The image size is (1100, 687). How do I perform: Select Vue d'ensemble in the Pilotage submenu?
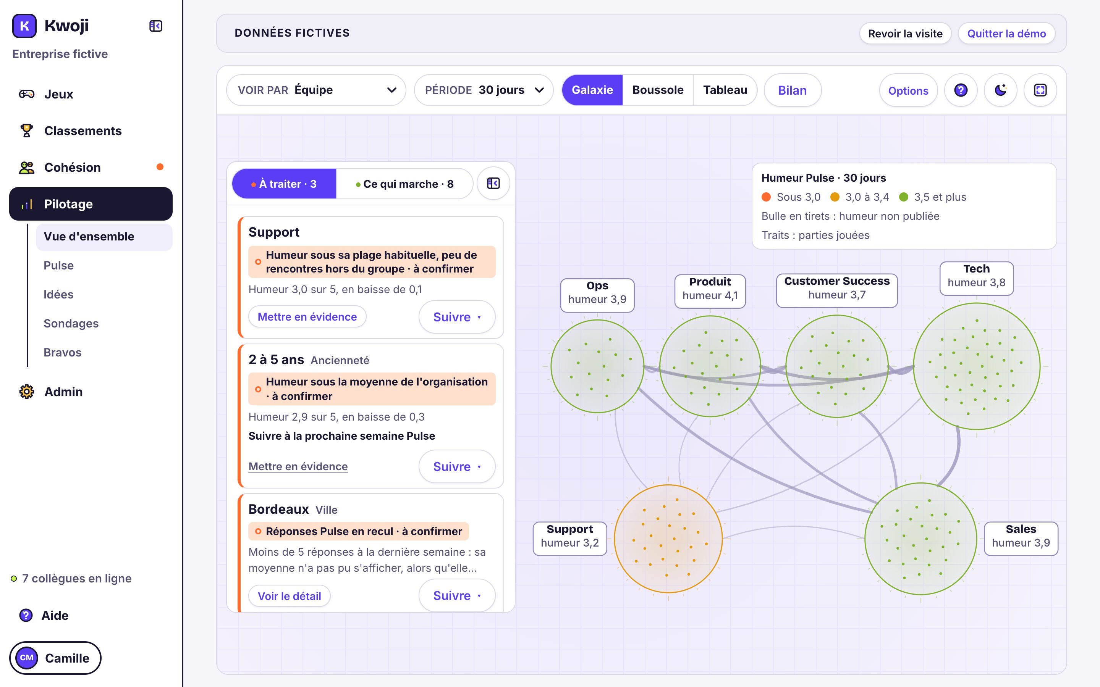point(104,237)
